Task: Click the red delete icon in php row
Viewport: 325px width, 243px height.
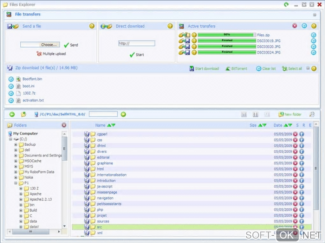Action: click(x=295, y=210)
